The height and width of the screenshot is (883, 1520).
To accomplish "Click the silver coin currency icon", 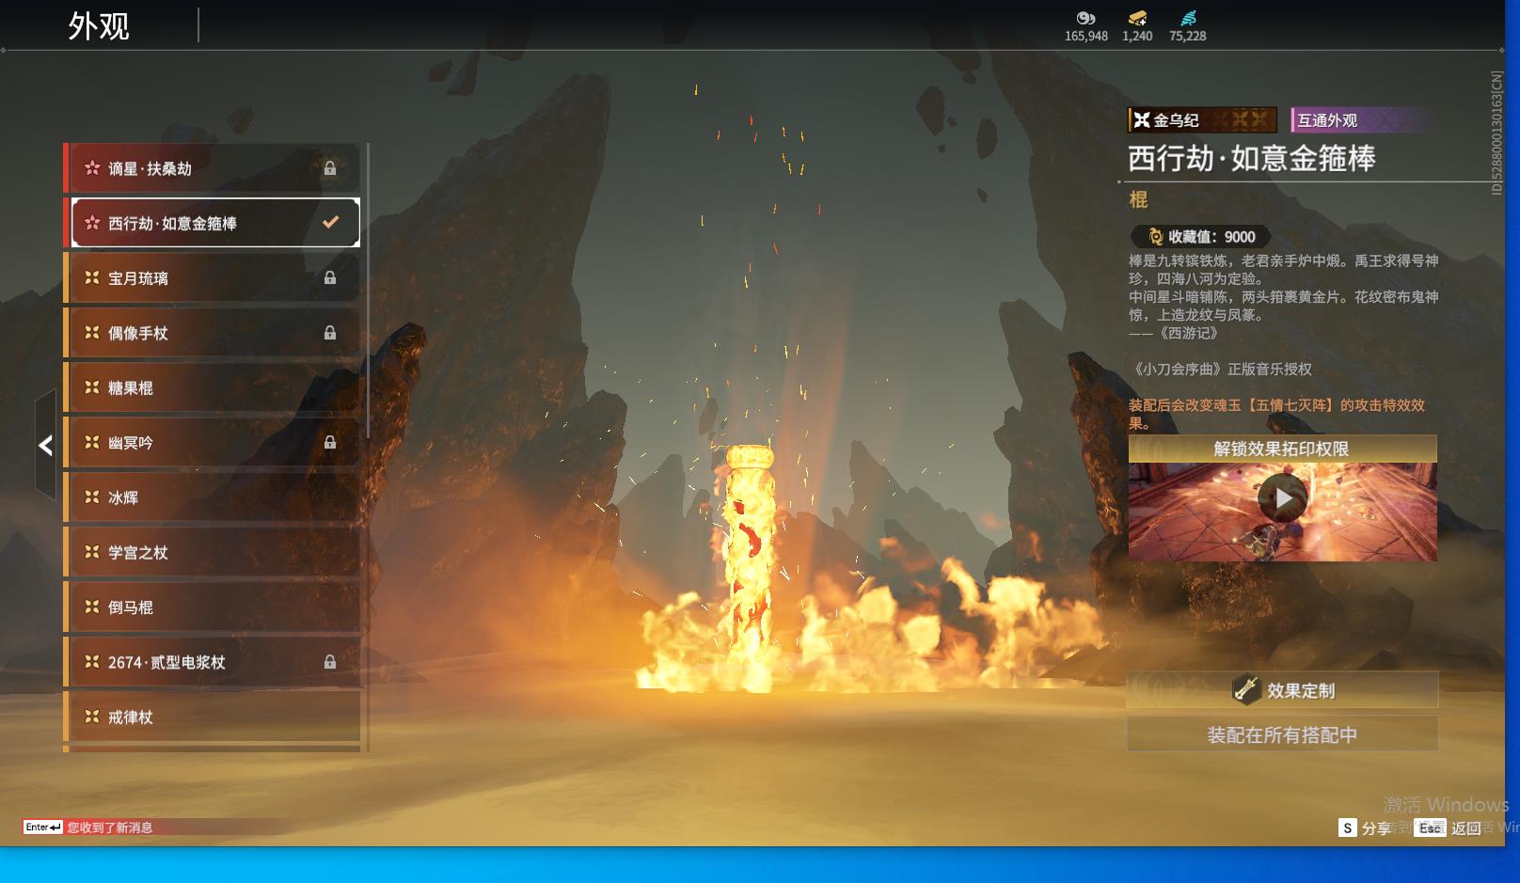I will tap(1085, 18).
